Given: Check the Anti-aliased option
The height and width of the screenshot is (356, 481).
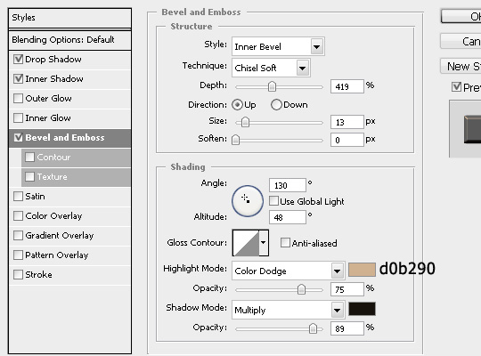Looking at the screenshot, I should pos(285,243).
